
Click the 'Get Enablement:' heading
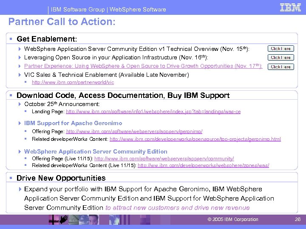coord(47,39)
